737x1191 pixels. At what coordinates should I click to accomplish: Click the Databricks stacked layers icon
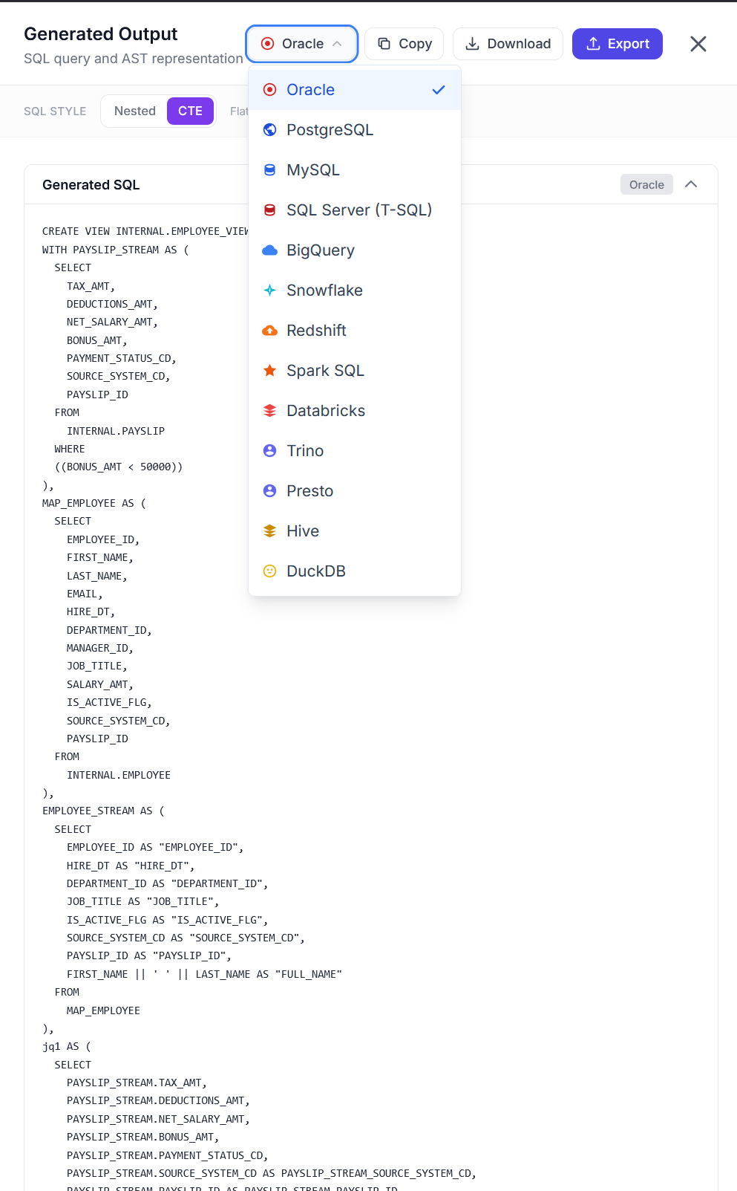point(270,411)
